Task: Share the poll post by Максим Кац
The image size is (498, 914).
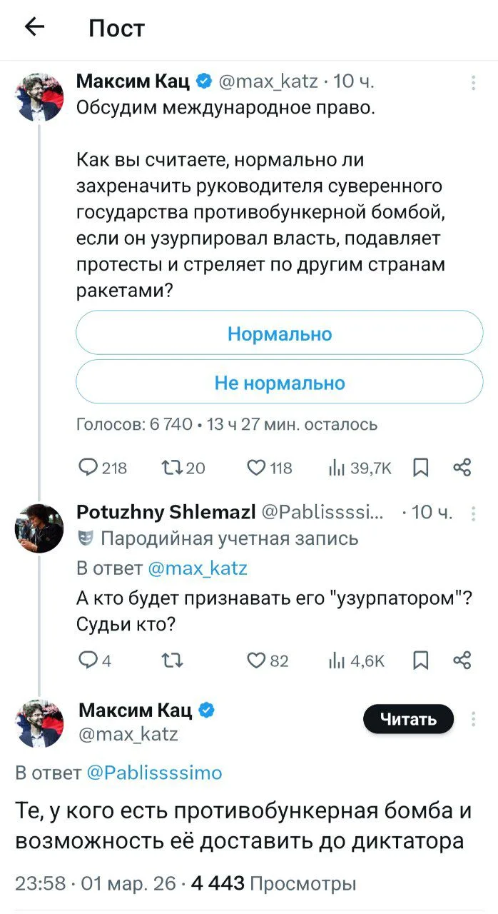Action: (462, 468)
